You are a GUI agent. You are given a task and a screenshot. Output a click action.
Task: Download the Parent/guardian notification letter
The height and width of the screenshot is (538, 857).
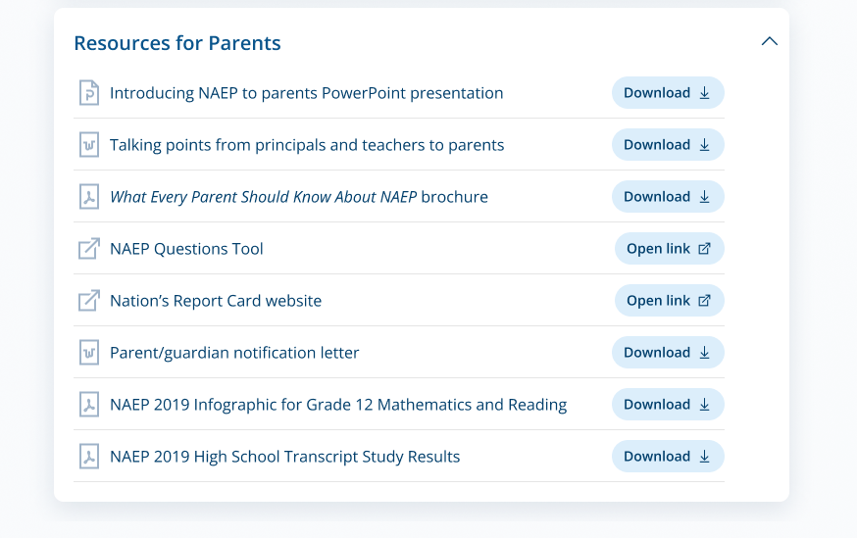(x=668, y=353)
